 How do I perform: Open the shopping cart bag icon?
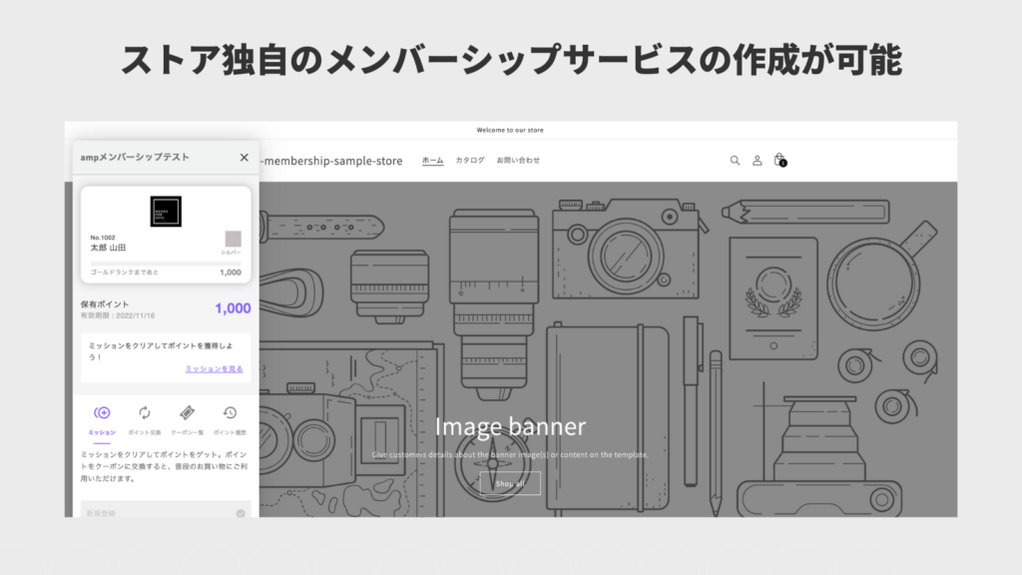click(779, 160)
